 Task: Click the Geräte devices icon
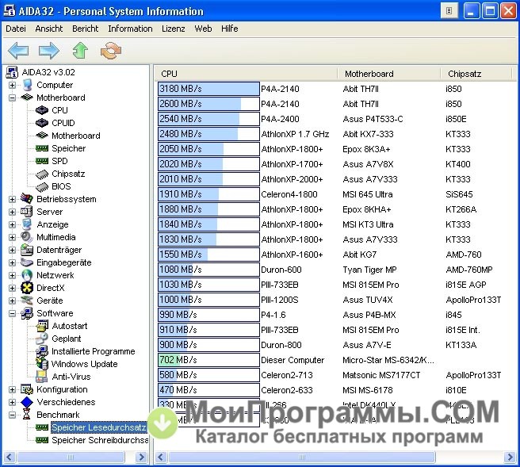(x=26, y=300)
